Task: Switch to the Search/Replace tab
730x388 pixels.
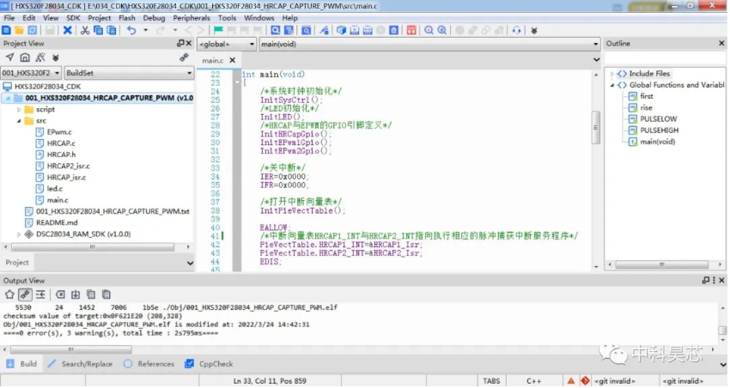Action: [x=80, y=364]
